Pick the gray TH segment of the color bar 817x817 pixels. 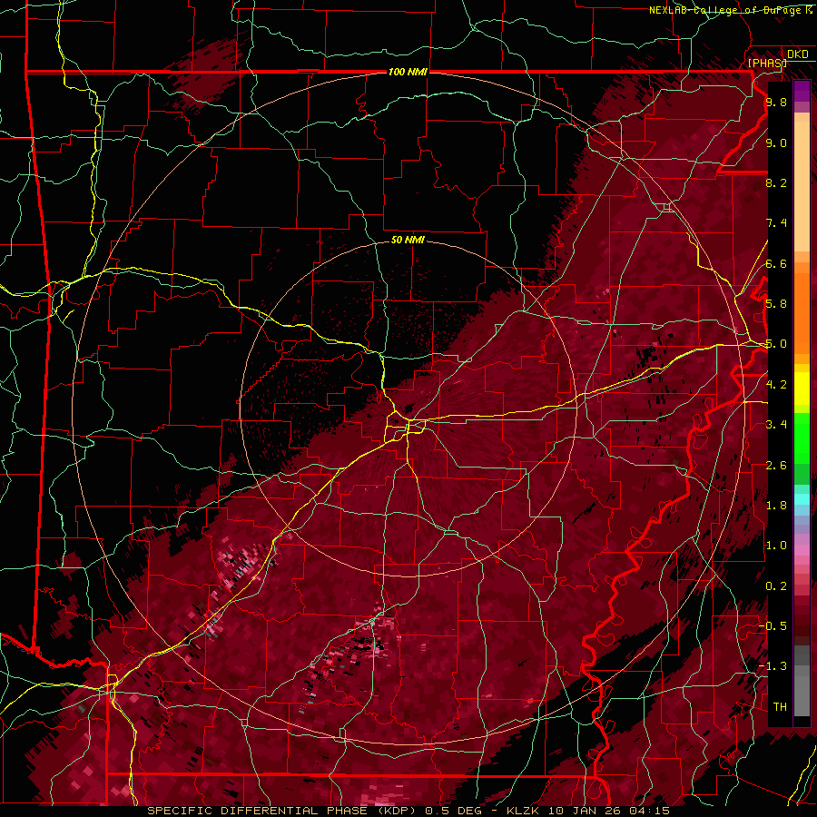802,695
